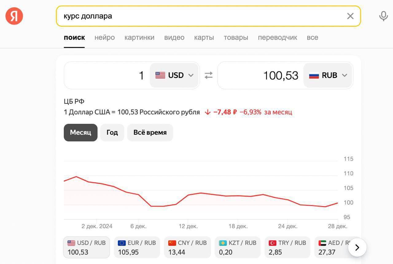
Task: Go to the карты tab
Action: tap(204, 38)
